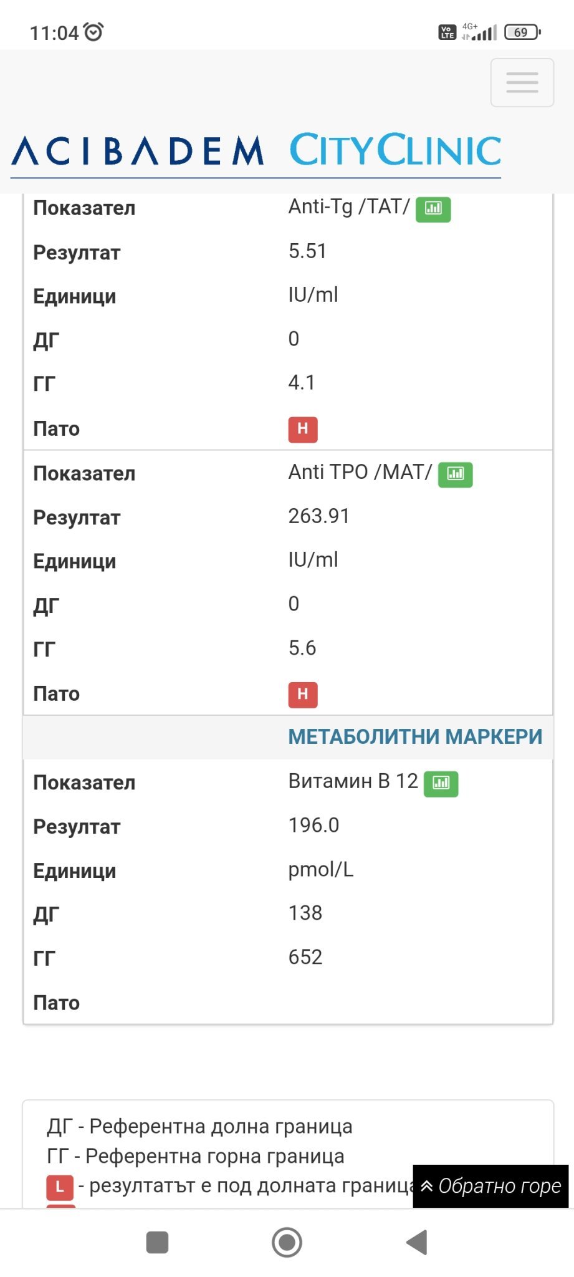
Task: Tap 'ДГ - Референтна долна граница' legend text
Action: click(x=199, y=1127)
